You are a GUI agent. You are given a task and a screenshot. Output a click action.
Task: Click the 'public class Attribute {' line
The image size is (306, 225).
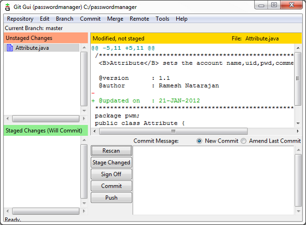[x=140, y=123]
